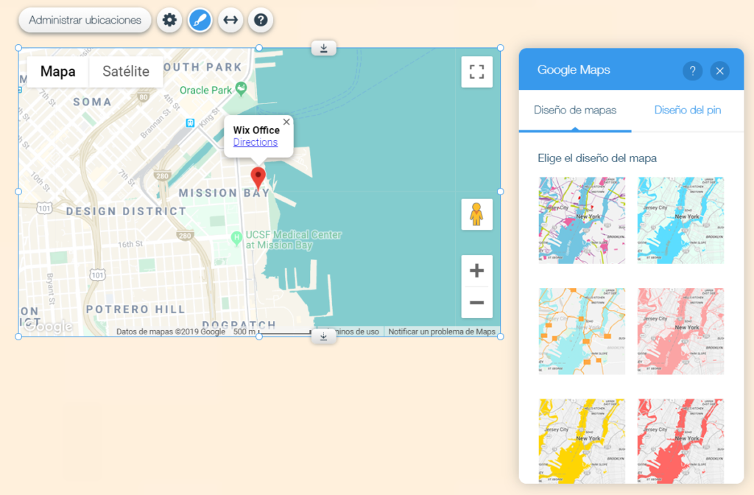Close the Wix Office info window
Screen dimensions: 754x495
[x=286, y=122]
